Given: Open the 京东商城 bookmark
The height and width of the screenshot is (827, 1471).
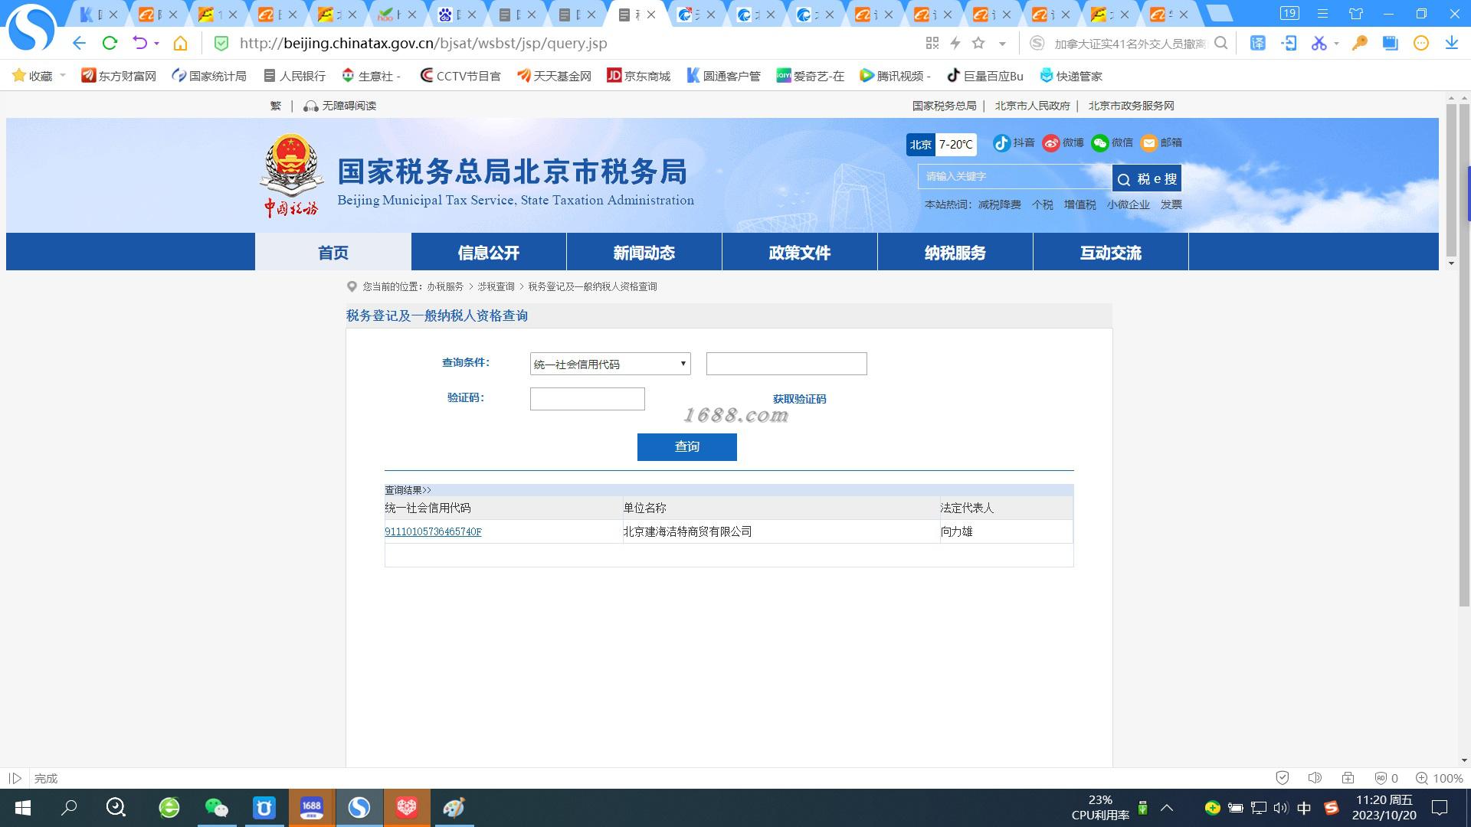Looking at the screenshot, I should (639, 75).
